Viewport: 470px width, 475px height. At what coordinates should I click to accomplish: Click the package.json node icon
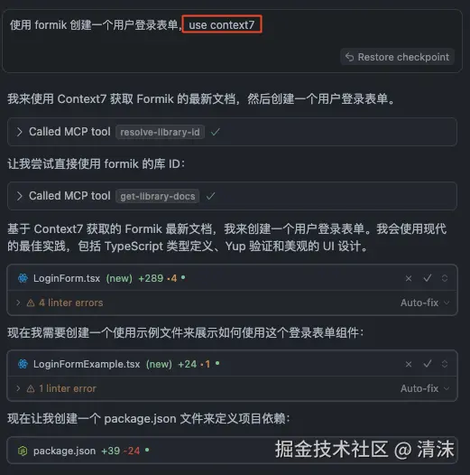pyautogui.click(x=23, y=451)
